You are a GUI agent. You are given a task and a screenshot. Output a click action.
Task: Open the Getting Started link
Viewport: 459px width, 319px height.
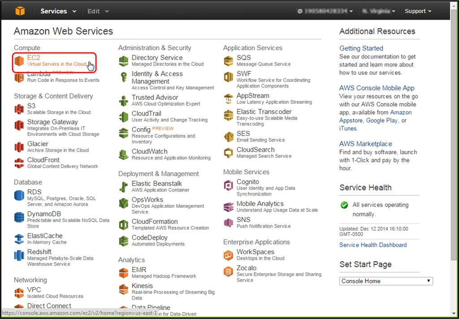(x=361, y=48)
